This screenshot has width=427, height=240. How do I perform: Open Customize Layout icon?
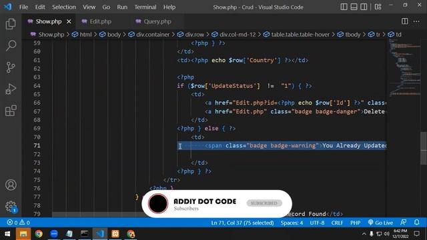coord(378,7)
